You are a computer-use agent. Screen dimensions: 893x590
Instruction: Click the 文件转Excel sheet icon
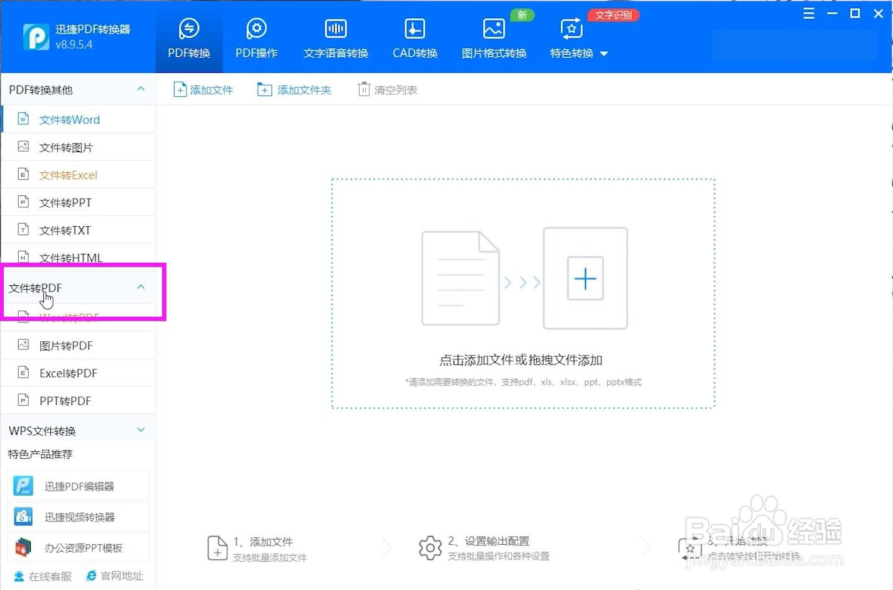(23, 174)
